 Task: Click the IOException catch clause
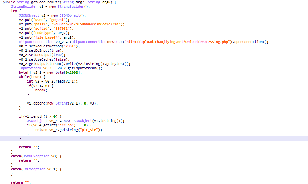coord(36,169)
